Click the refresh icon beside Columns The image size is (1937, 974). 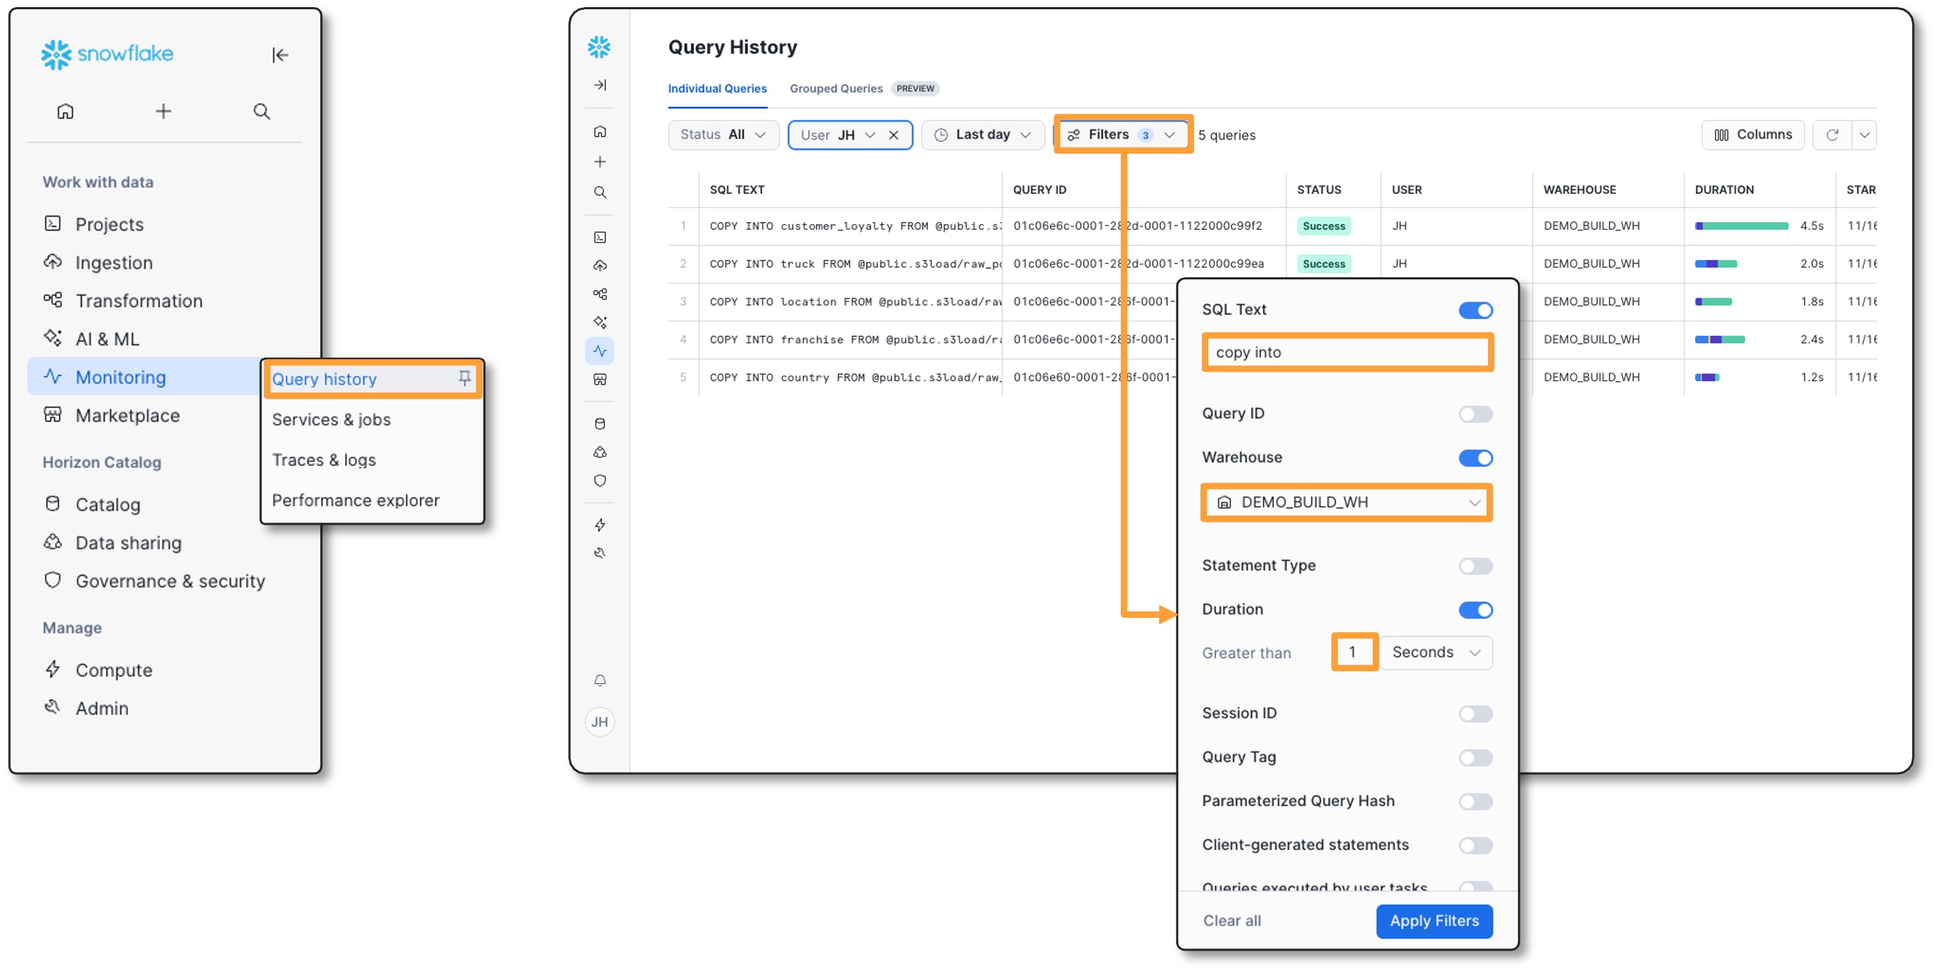[1832, 135]
